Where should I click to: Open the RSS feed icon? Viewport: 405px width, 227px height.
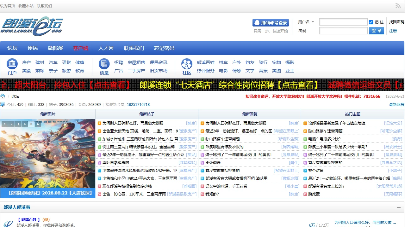[398, 6]
